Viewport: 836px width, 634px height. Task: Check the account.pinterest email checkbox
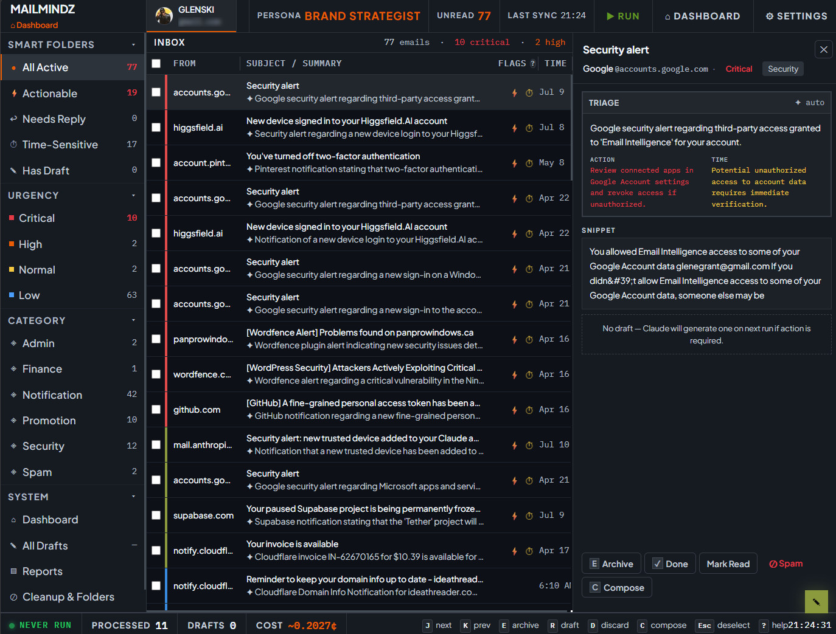pos(156,163)
